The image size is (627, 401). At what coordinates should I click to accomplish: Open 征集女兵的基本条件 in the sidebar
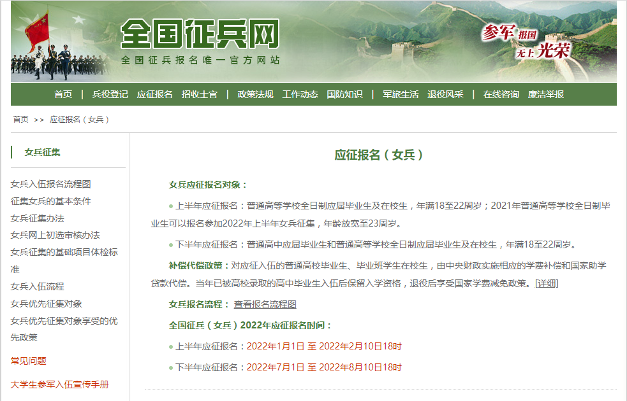click(x=51, y=201)
